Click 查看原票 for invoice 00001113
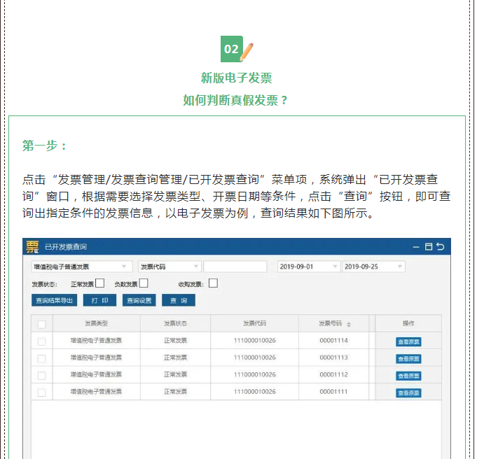This screenshot has height=459, width=477. click(x=408, y=359)
